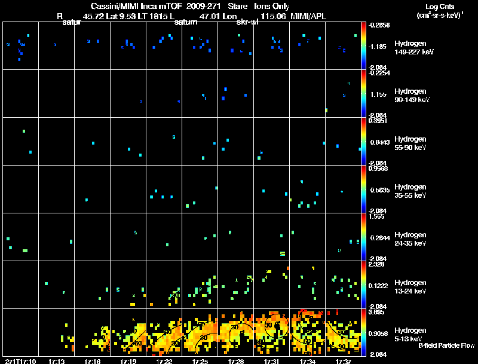Click the 17:37 time axis label
This screenshot has width=478, height=364.
343,362
